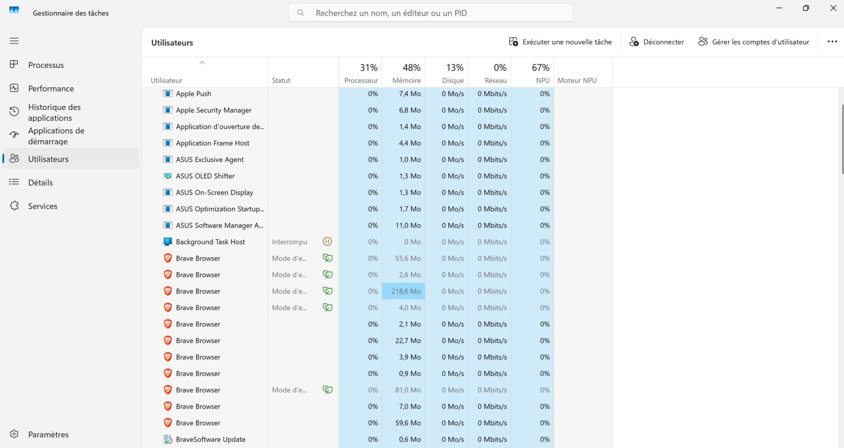Click the vertical scrollbar thumb
The image size is (844, 448).
pos(842,139)
